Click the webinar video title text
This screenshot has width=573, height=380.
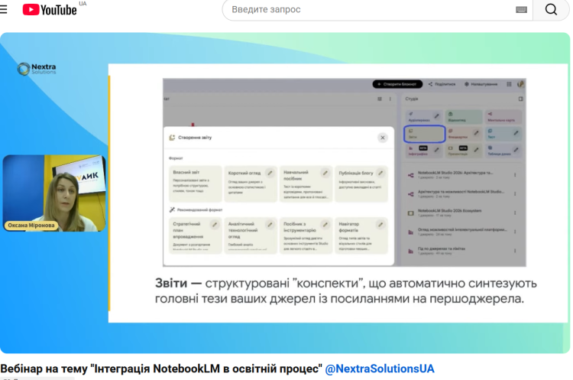click(161, 369)
